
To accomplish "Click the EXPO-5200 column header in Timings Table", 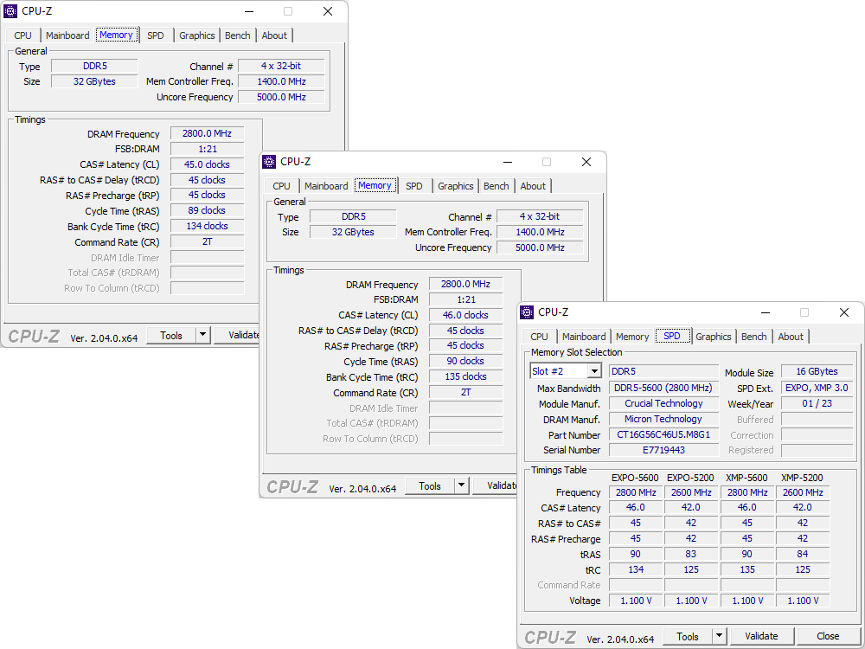I will coord(690,478).
